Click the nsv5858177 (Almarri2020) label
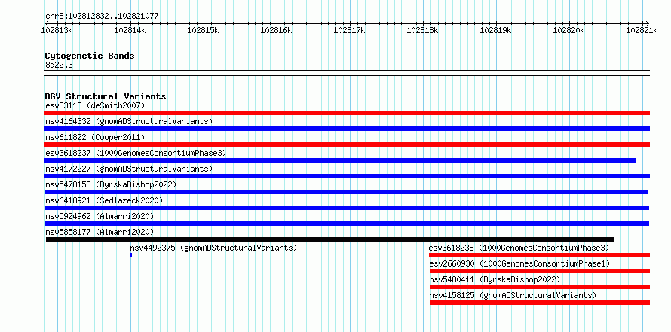Image resolution: width=671 pixels, height=332 pixels. [100, 232]
